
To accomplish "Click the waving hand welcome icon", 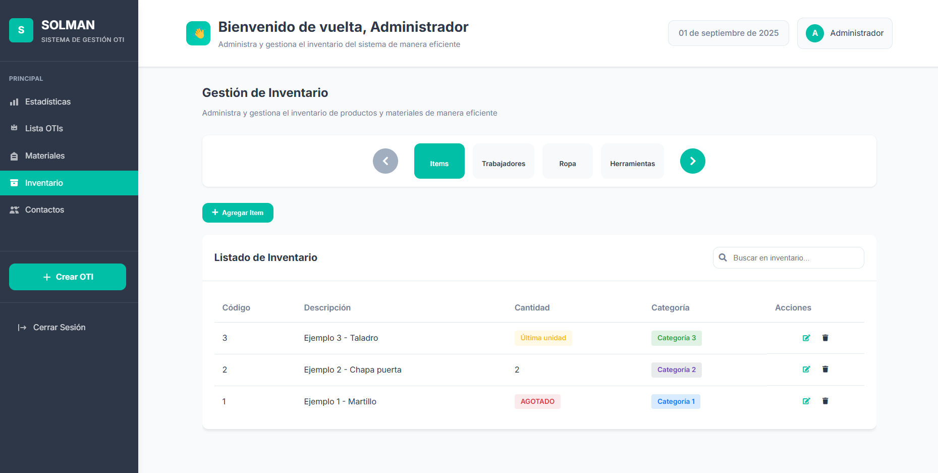I will [x=198, y=33].
